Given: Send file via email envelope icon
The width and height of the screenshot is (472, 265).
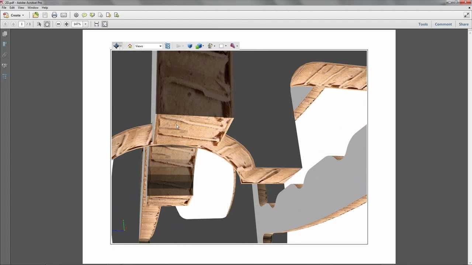Looking at the screenshot, I should 64,15.
